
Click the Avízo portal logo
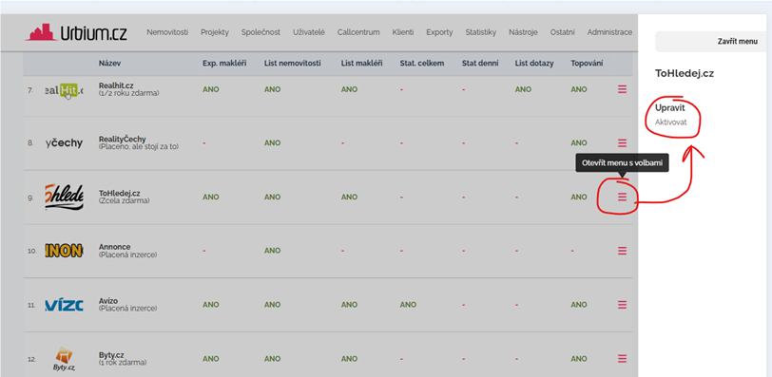click(x=64, y=305)
